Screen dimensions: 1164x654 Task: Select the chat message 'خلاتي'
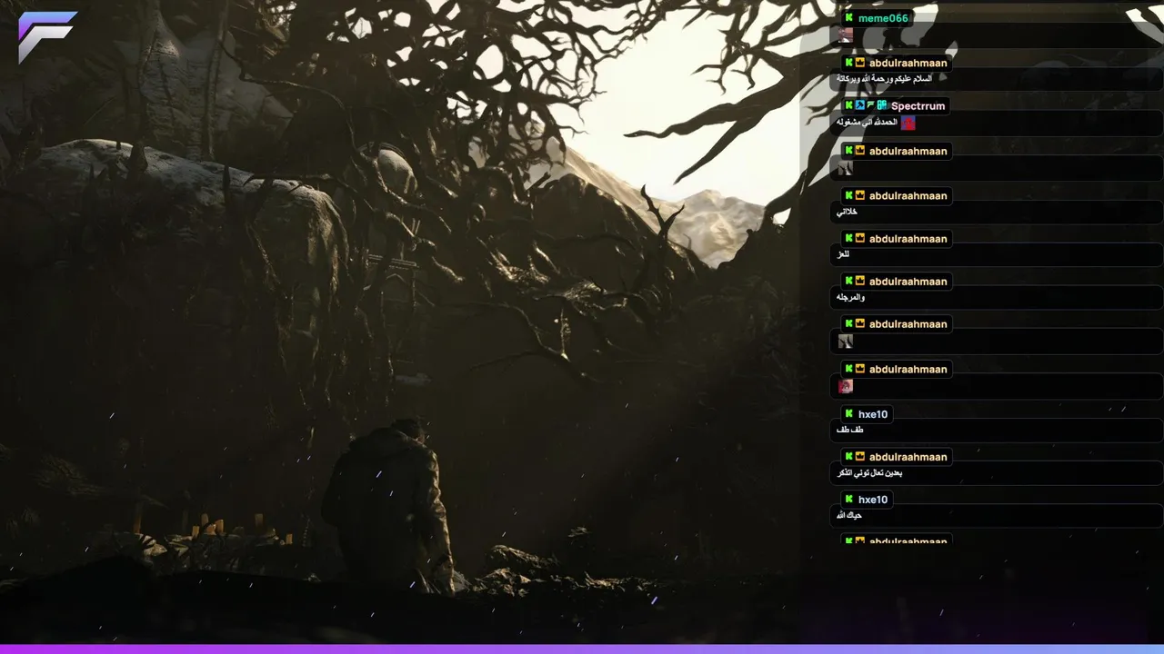[x=847, y=212]
